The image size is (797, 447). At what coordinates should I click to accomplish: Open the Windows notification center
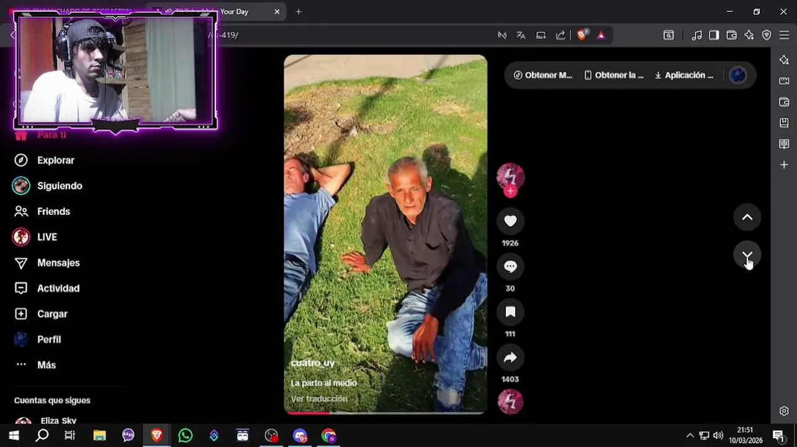[x=778, y=436]
